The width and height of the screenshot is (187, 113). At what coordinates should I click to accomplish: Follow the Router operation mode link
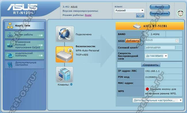click(x=88, y=15)
